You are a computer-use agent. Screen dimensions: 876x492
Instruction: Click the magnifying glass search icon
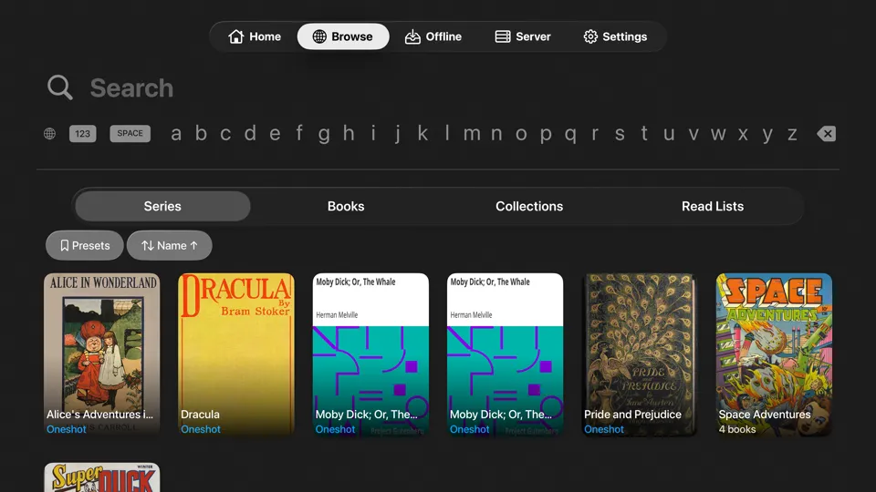[60, 87]
